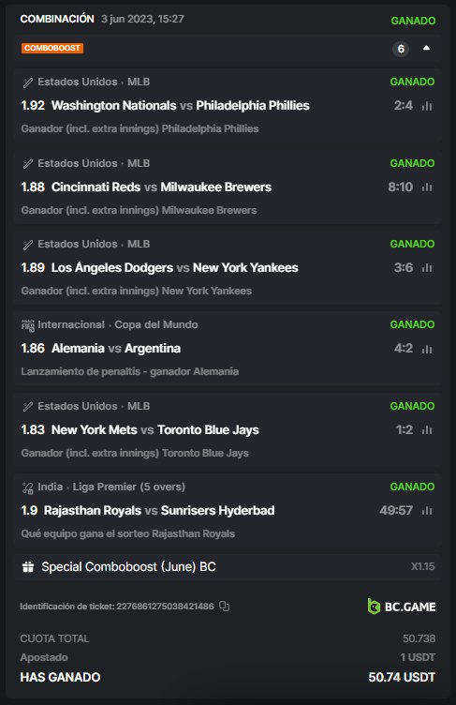
Task: Open New York Mets vs Toronto Blue Jays match
Action: pos(155,429)
